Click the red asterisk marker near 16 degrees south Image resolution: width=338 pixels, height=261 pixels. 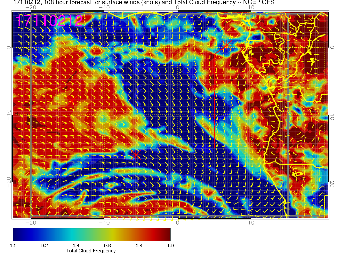136,154
